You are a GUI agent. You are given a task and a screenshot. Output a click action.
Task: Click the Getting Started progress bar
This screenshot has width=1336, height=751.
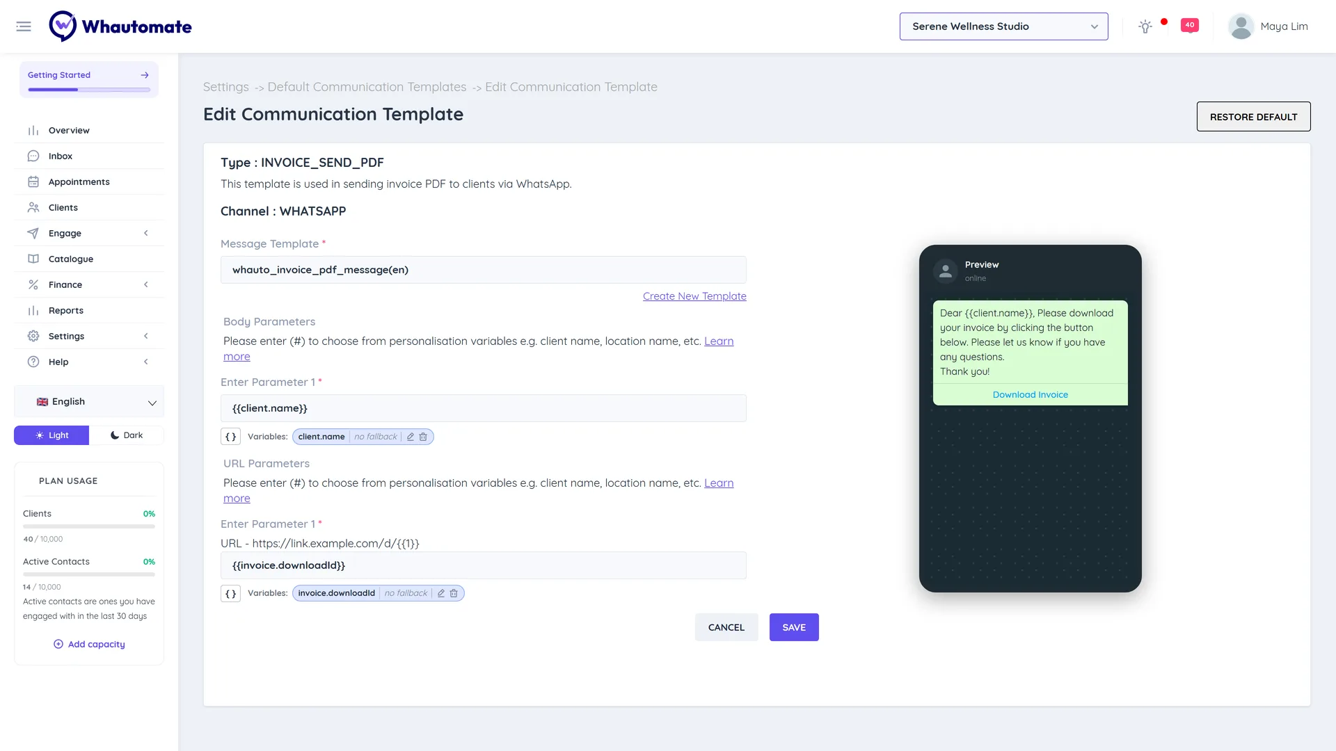[89, 90]
